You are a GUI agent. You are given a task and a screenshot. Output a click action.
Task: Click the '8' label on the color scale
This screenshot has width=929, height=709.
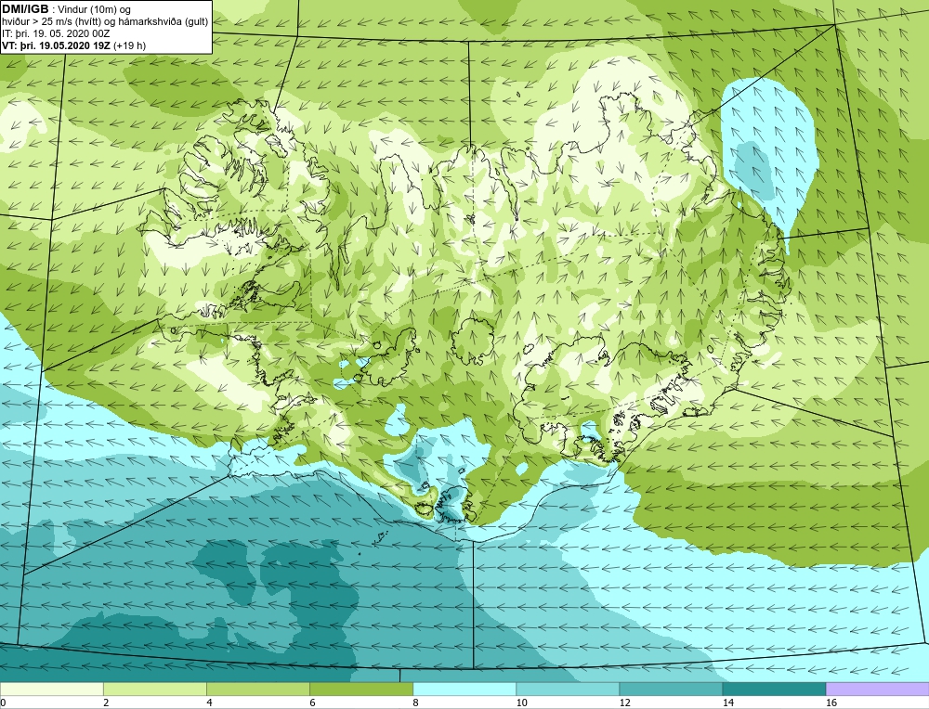(415, 703)
